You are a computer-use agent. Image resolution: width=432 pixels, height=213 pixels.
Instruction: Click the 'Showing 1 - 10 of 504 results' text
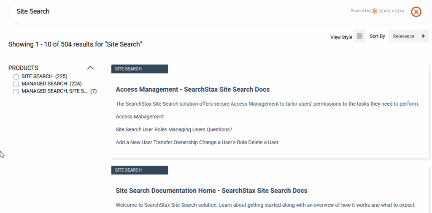click(75, 44)
